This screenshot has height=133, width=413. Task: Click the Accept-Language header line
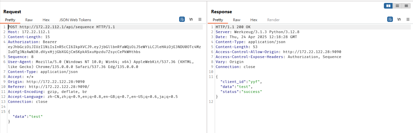click(x=93, y=97)
